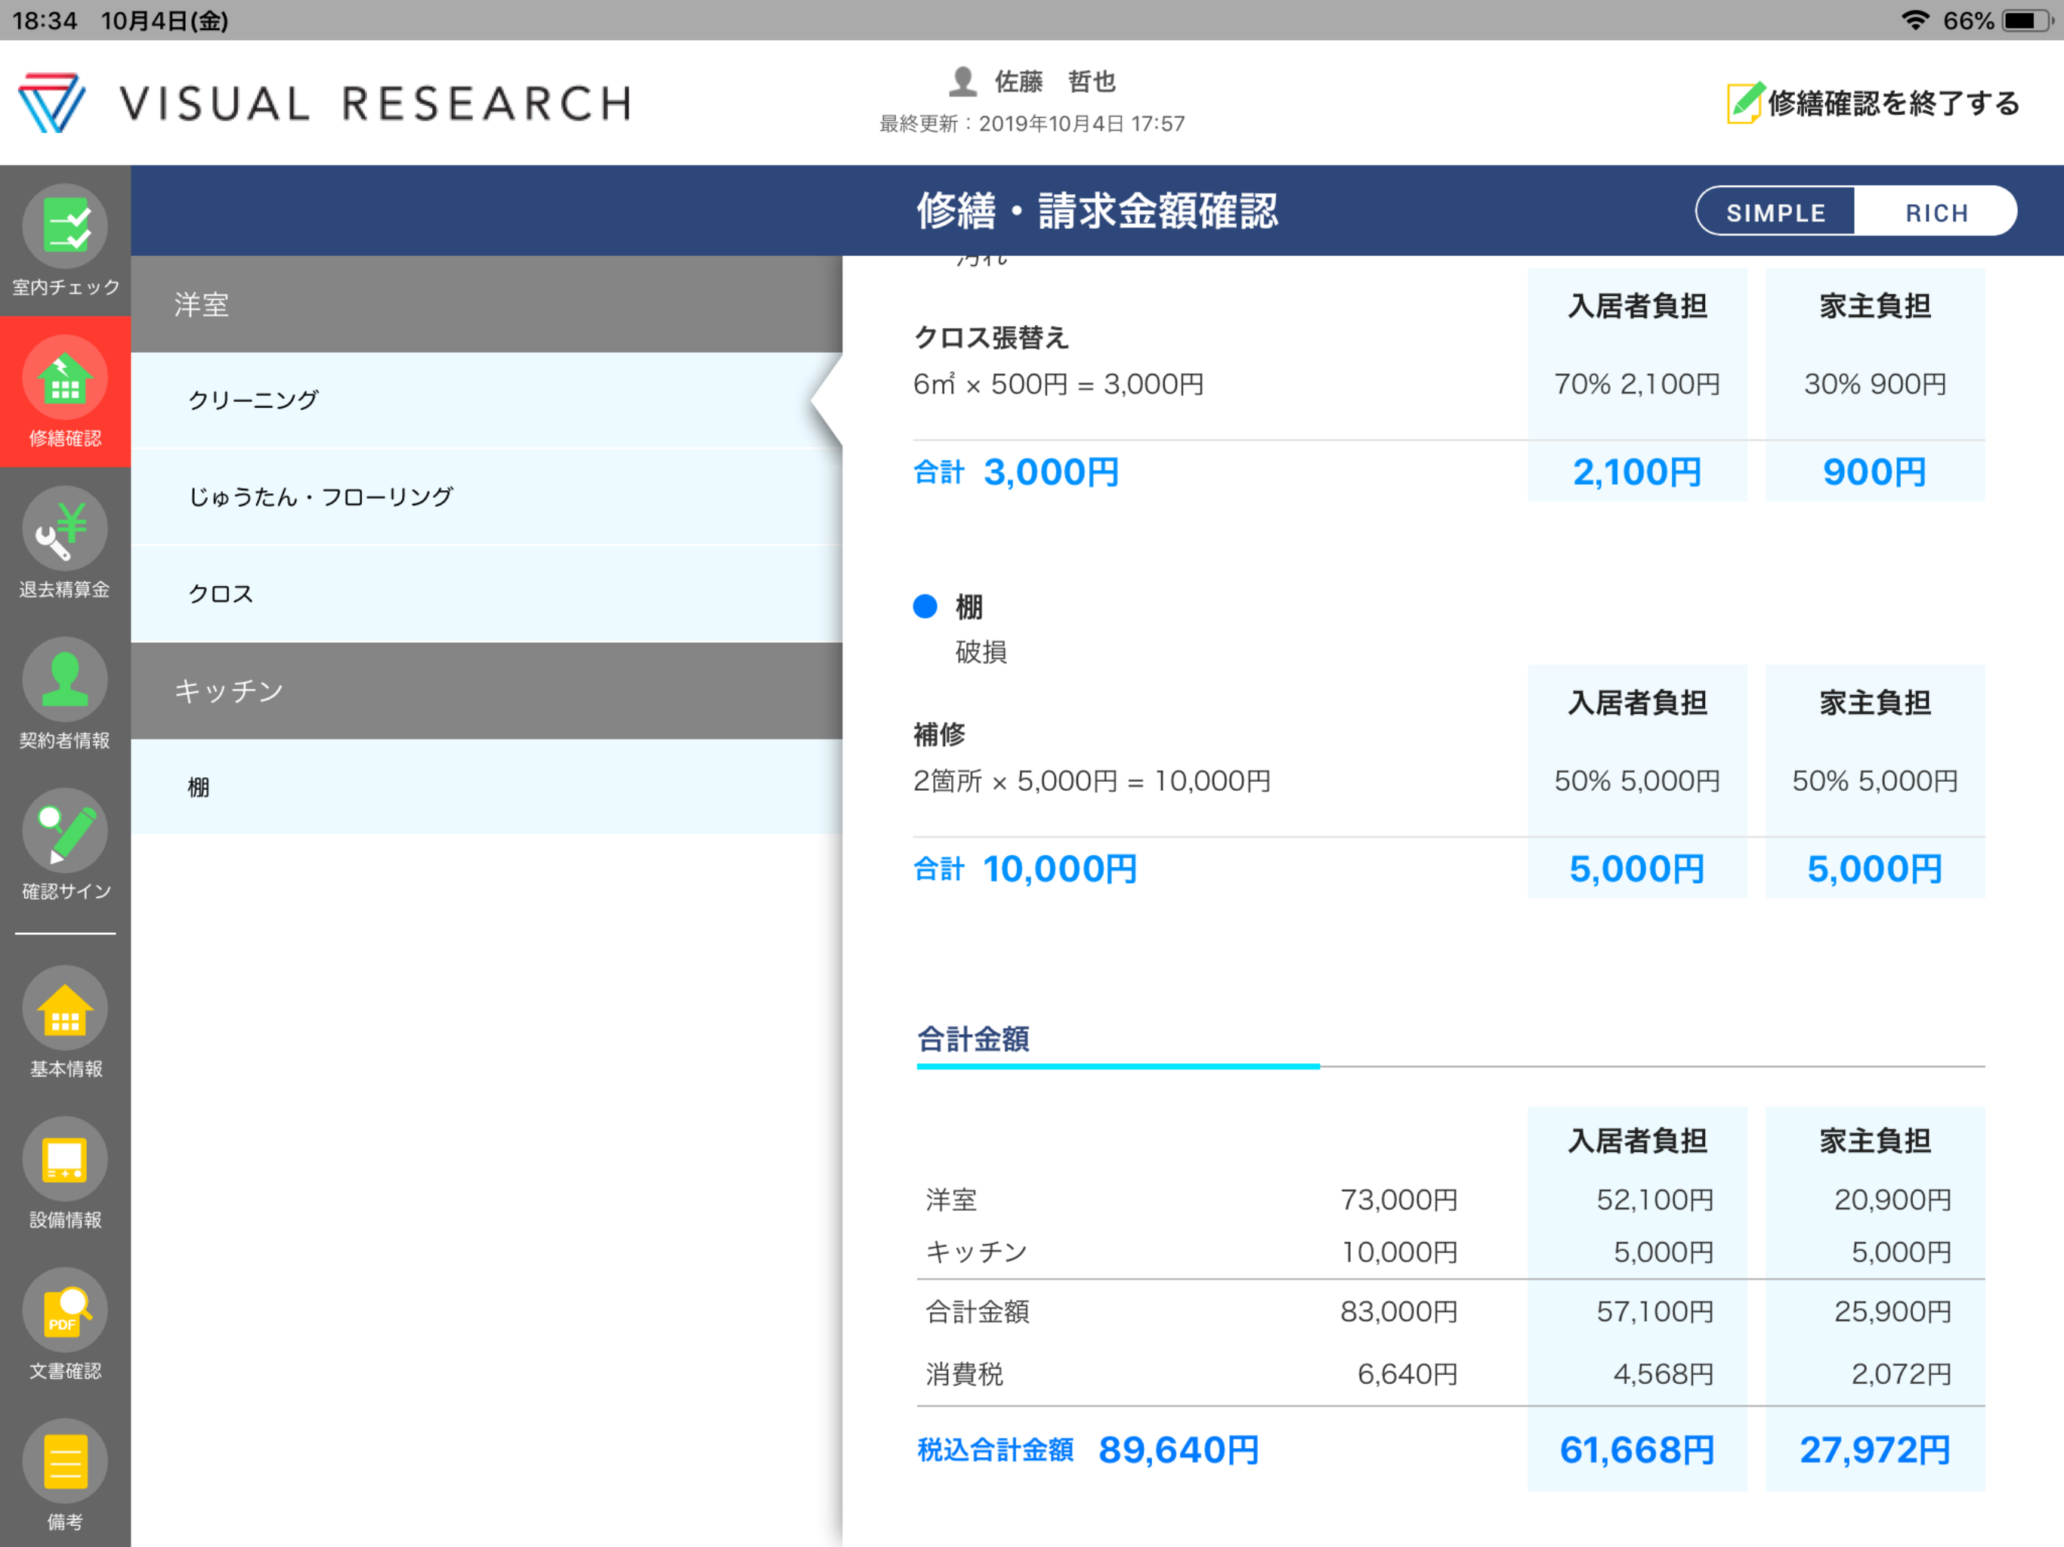Open the 確認サイン pencil icon
Image resolution: width=2064 pixels, height=1547 pixels.
pyautogui.click(x=65, y=832)
